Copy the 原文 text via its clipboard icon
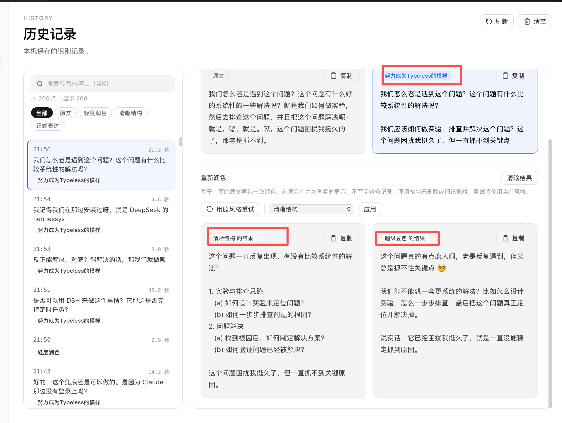562x423 pixels. click(334, 76)
